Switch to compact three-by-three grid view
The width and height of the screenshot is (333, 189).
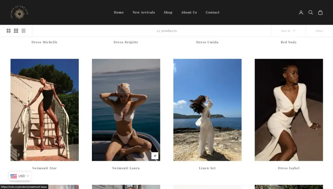[x=16, y=31]
